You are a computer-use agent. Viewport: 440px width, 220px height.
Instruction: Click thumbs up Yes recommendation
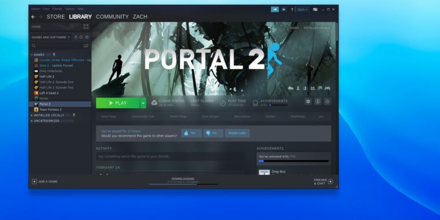pos(192,133)
